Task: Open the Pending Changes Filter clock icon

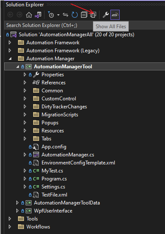Action: 51,15
